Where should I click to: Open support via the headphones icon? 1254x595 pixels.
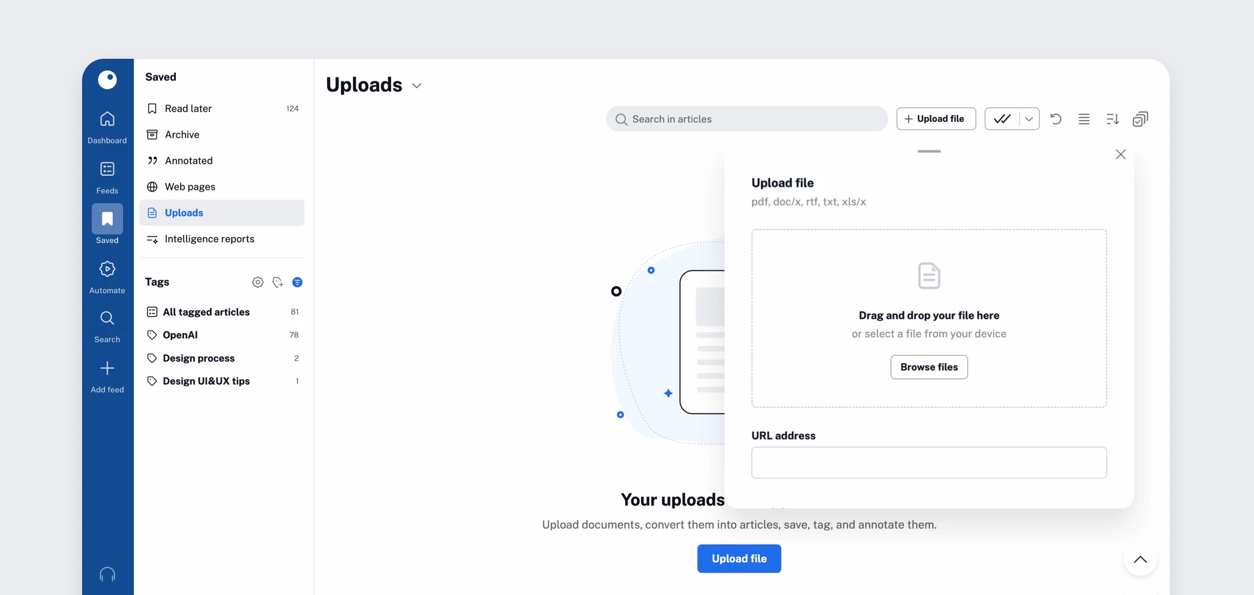(x=107, y=574)
